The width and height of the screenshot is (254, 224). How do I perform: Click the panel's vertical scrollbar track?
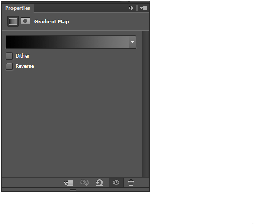pyautogui.click(x=145, y=104)
